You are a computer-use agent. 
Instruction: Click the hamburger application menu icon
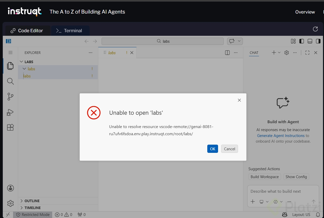[10, 53]
